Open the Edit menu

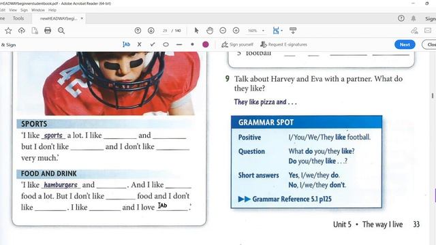[x=3, y=10]
